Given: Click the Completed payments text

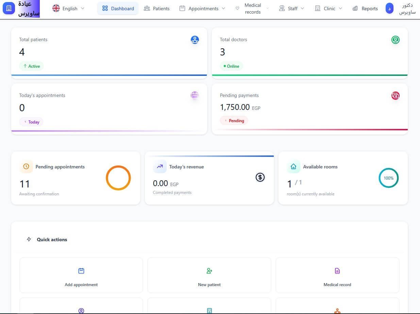Looking at the screenshot, I should pos(172,193).
